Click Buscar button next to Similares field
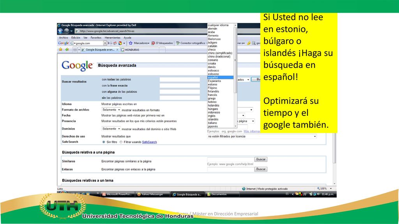The image size is (399, 224). tap(261, 159)
